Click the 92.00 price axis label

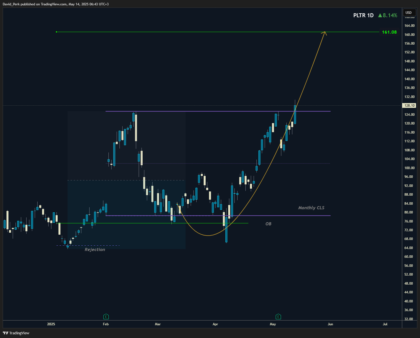pos(409,186)
